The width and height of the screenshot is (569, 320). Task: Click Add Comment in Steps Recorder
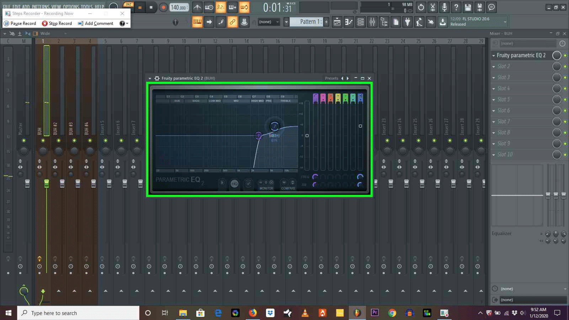[96, 23]
